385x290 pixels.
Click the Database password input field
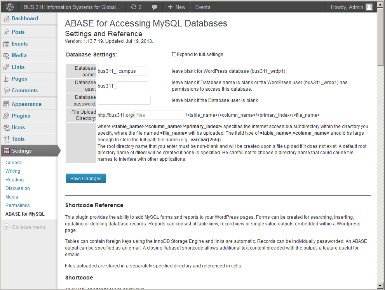click(x=124, y=100)
